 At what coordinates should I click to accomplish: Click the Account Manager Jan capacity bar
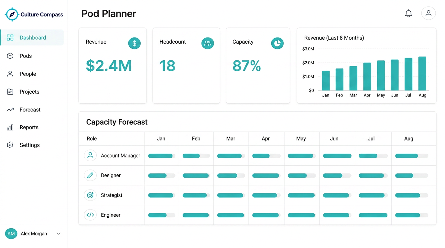point(162,156)
